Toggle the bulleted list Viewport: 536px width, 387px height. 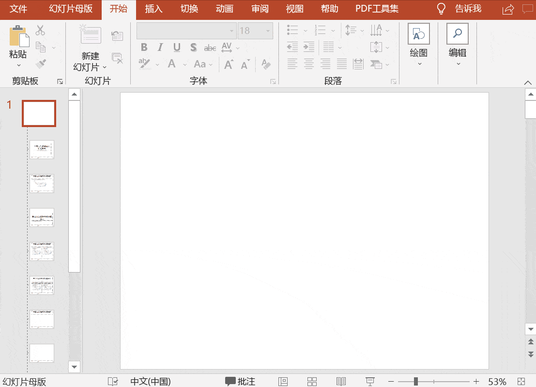(293, 30)
